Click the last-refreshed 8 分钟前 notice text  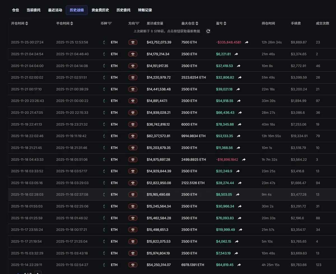(x=167, y=31)
